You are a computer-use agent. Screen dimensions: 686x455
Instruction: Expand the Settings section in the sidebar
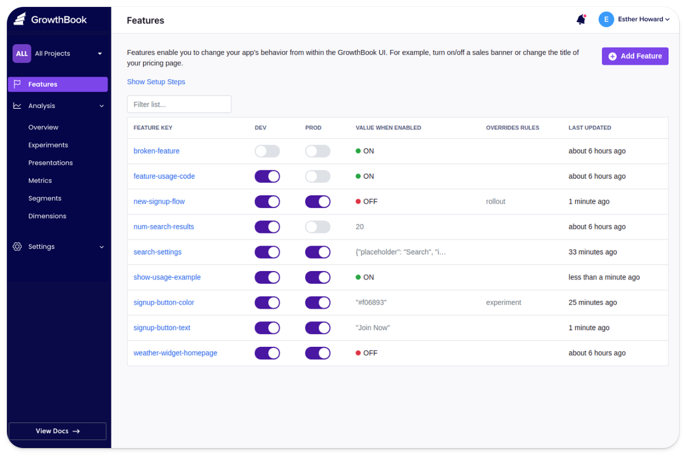tap(101, 246)
